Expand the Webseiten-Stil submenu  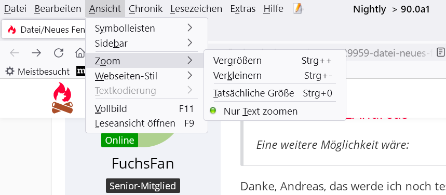146,76
